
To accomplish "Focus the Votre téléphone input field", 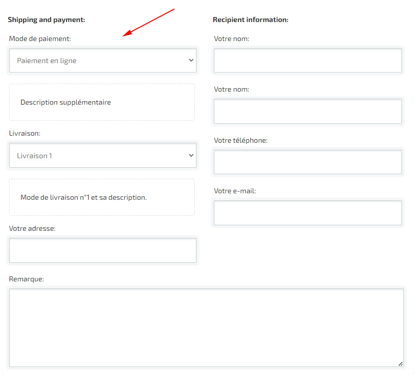I will 307,162.
